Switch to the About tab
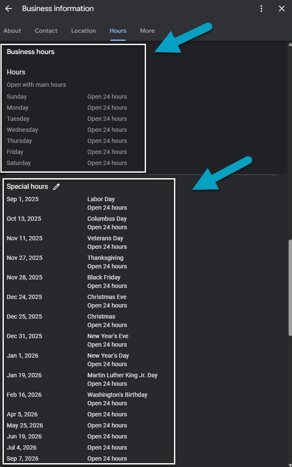 tap(12, 31)
